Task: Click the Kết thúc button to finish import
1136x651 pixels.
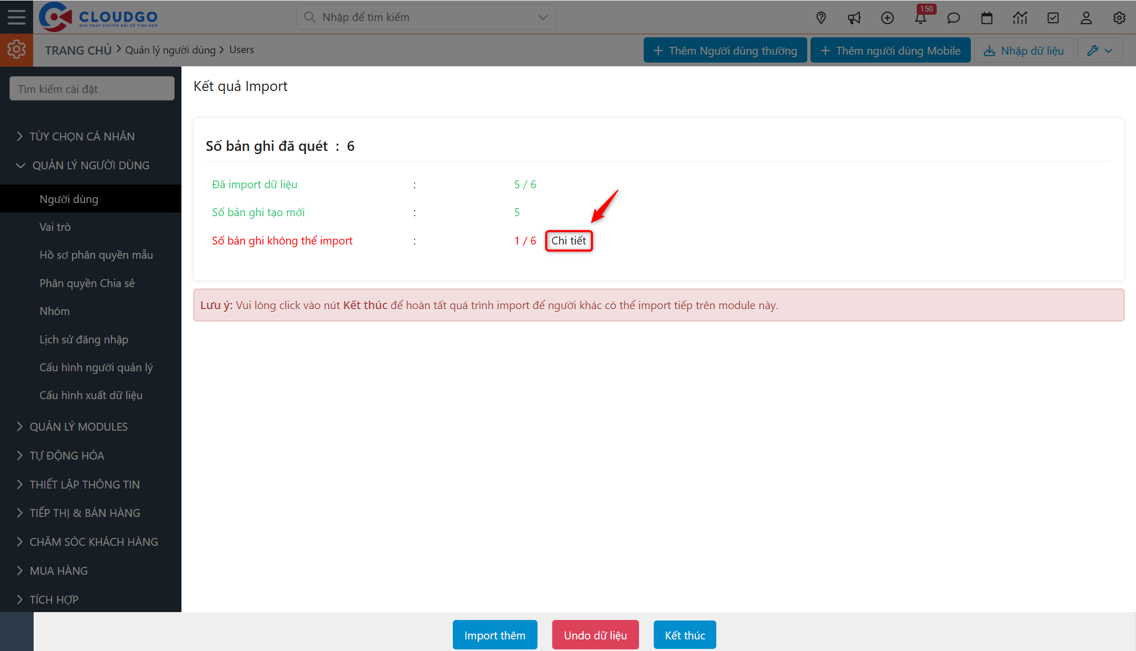Action: [x=684, y=635]
